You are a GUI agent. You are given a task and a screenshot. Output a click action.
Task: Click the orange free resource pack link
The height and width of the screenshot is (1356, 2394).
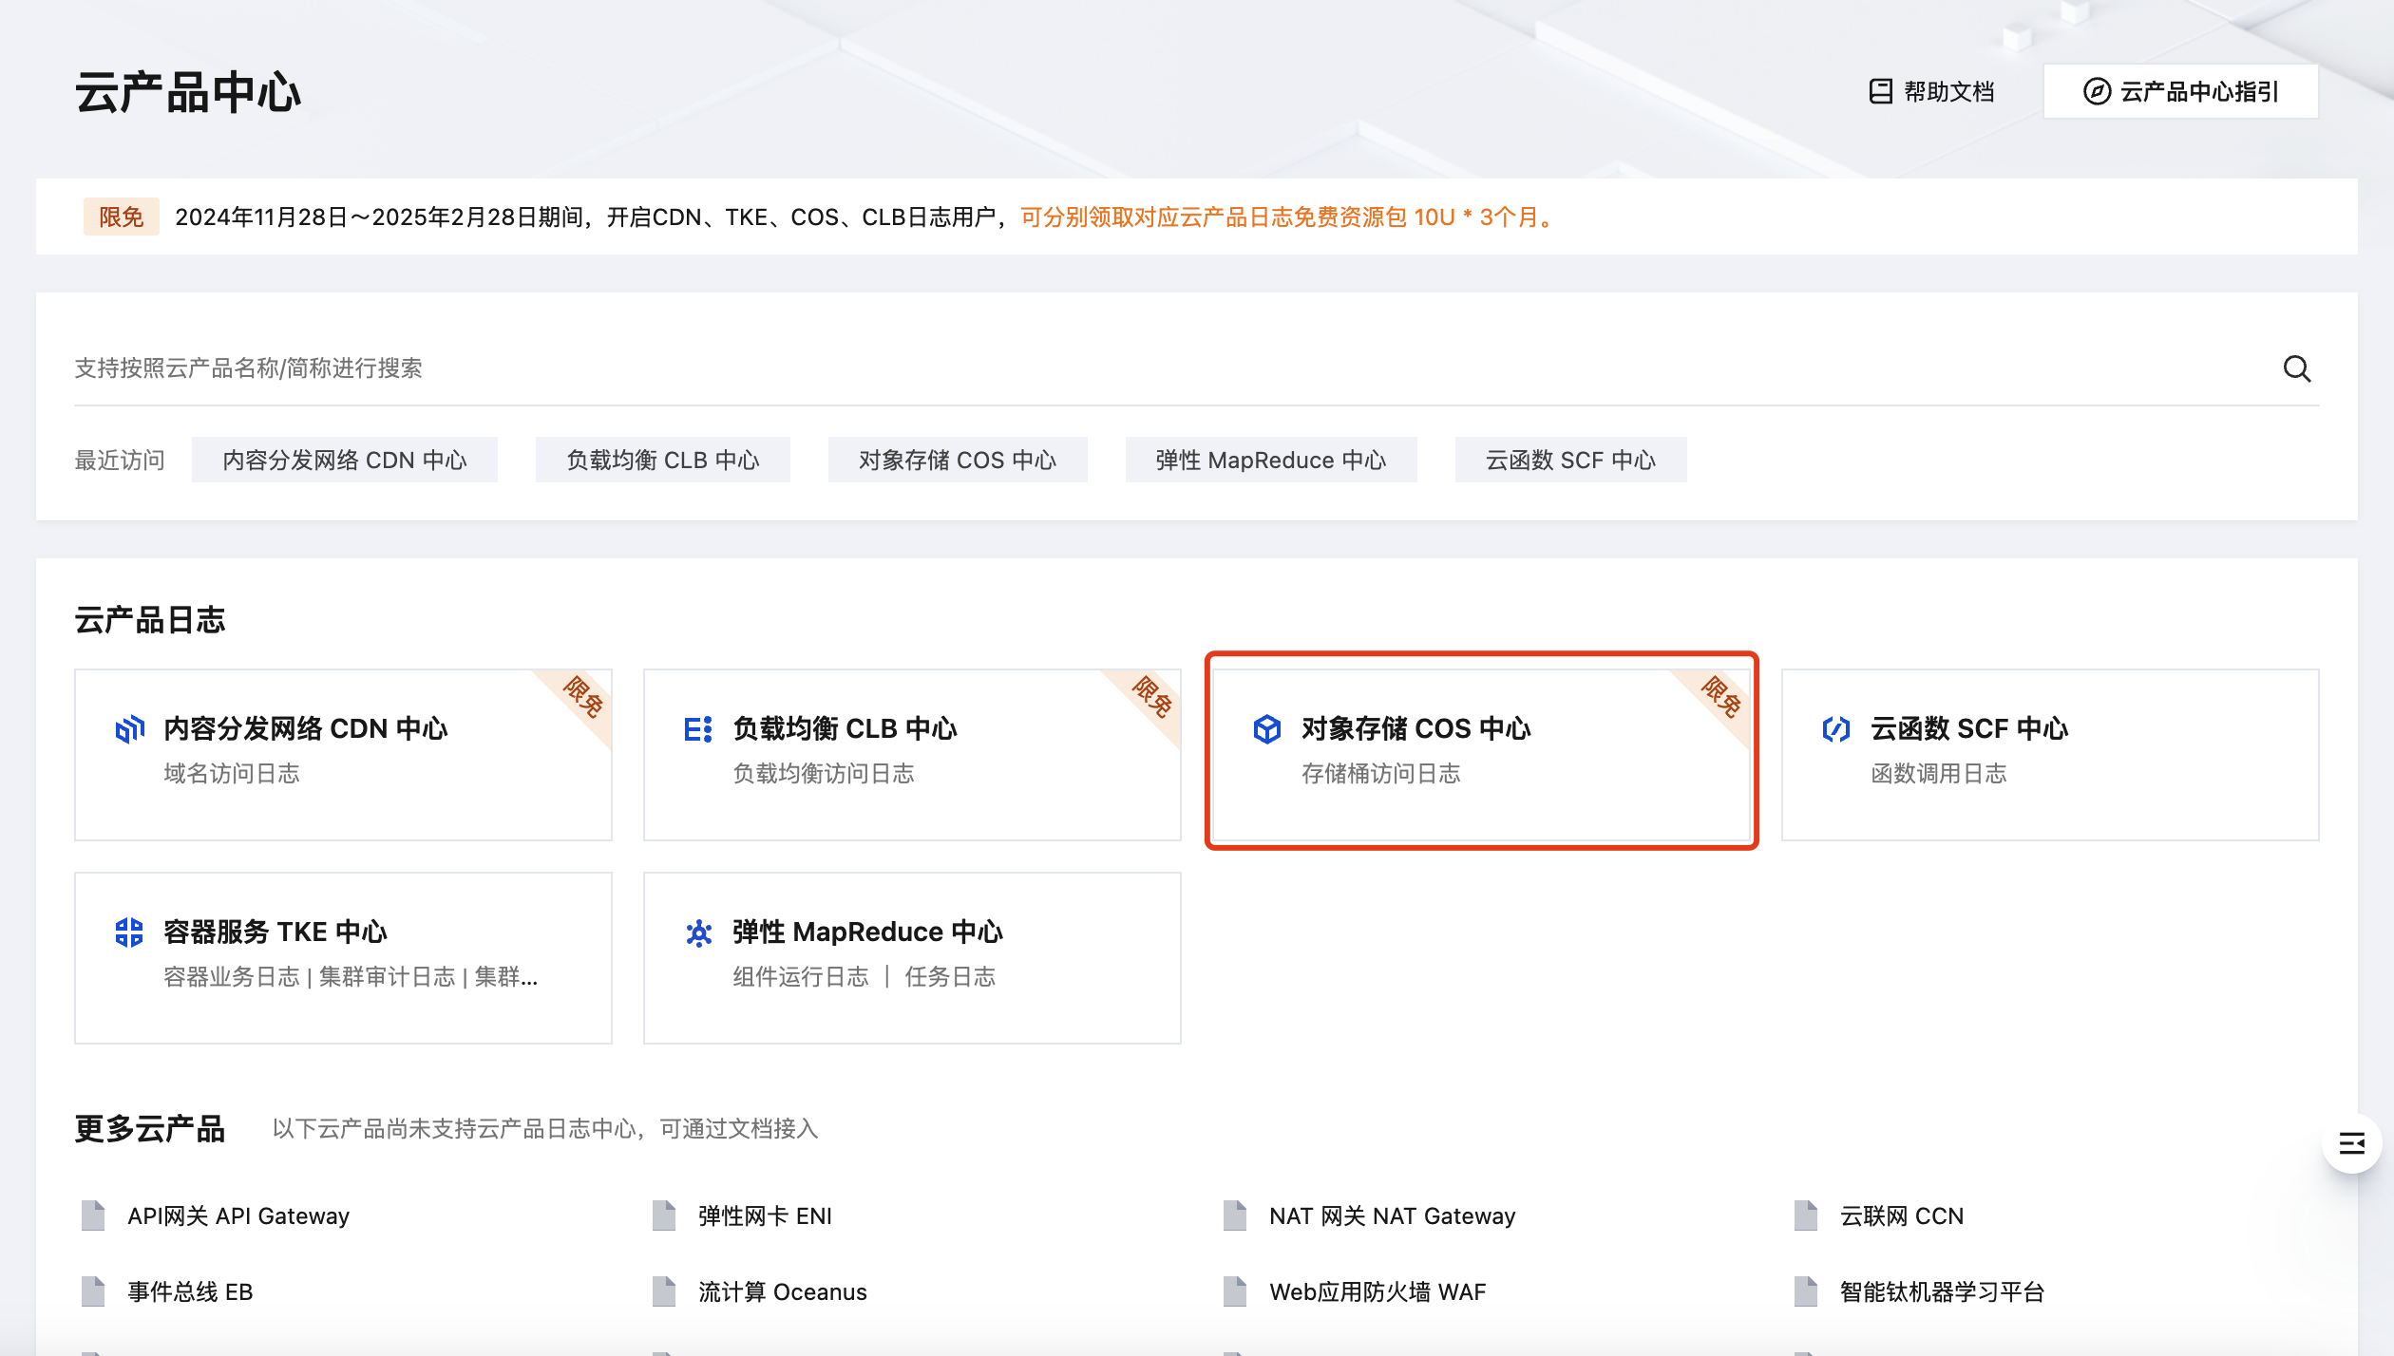coord(1287,217)
